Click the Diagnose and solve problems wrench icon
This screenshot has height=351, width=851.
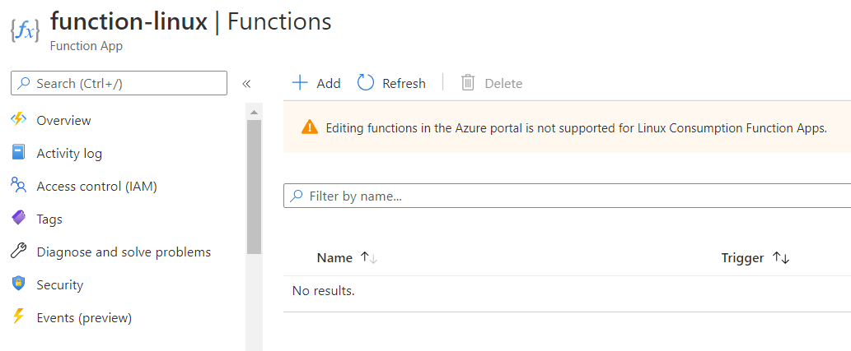tap(18, 252)
